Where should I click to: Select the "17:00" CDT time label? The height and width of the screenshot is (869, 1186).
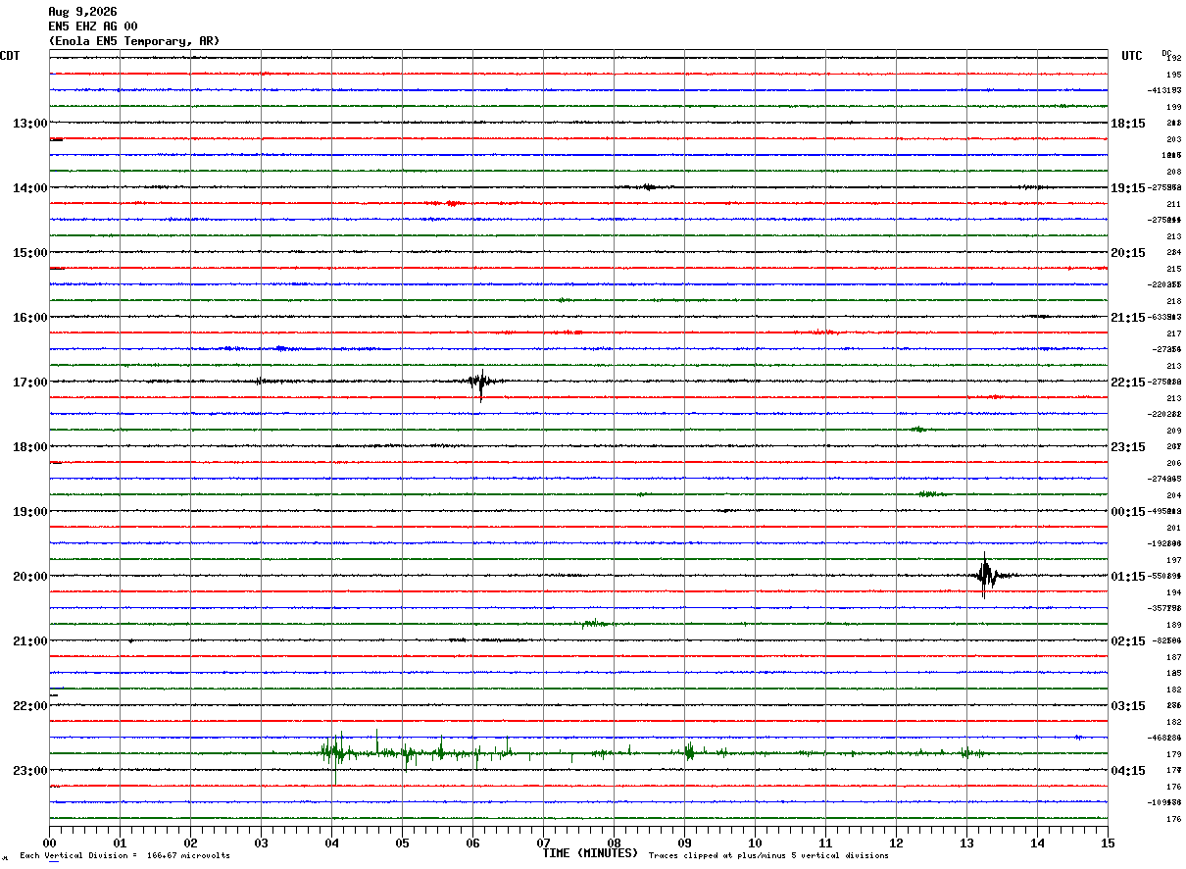[29, 383]
